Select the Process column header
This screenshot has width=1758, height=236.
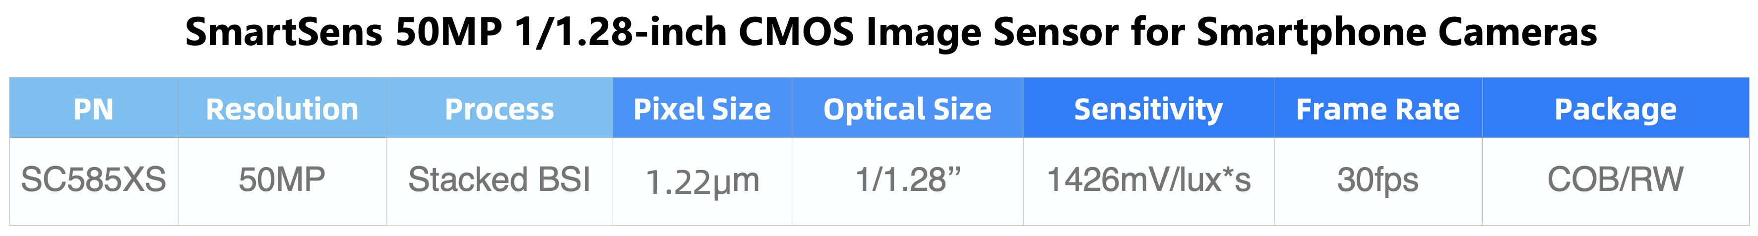click(x=499, y=109)
